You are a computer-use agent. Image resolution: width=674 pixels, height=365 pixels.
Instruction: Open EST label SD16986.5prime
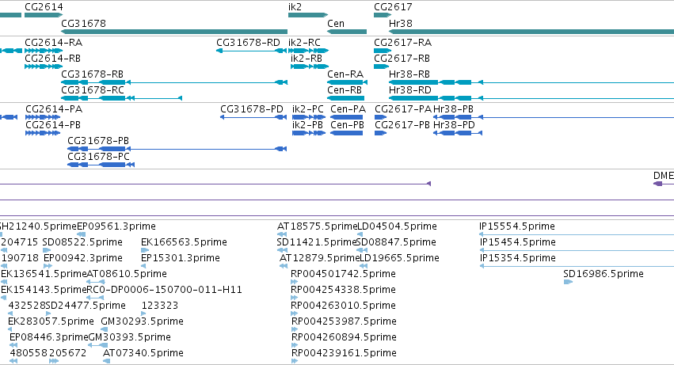pyautogui.click(x=604, y=274)
